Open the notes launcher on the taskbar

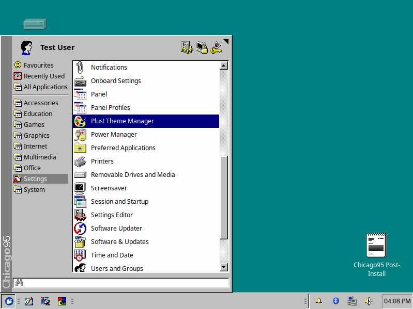[x=29, y=301]
